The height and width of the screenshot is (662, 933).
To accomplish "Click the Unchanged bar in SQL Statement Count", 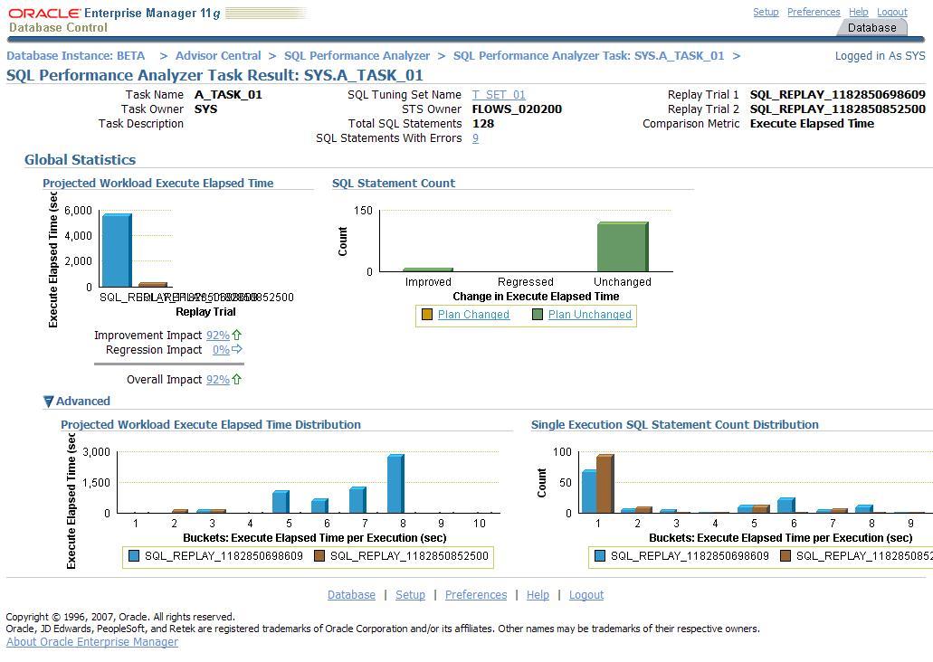I will pos(622,247).
